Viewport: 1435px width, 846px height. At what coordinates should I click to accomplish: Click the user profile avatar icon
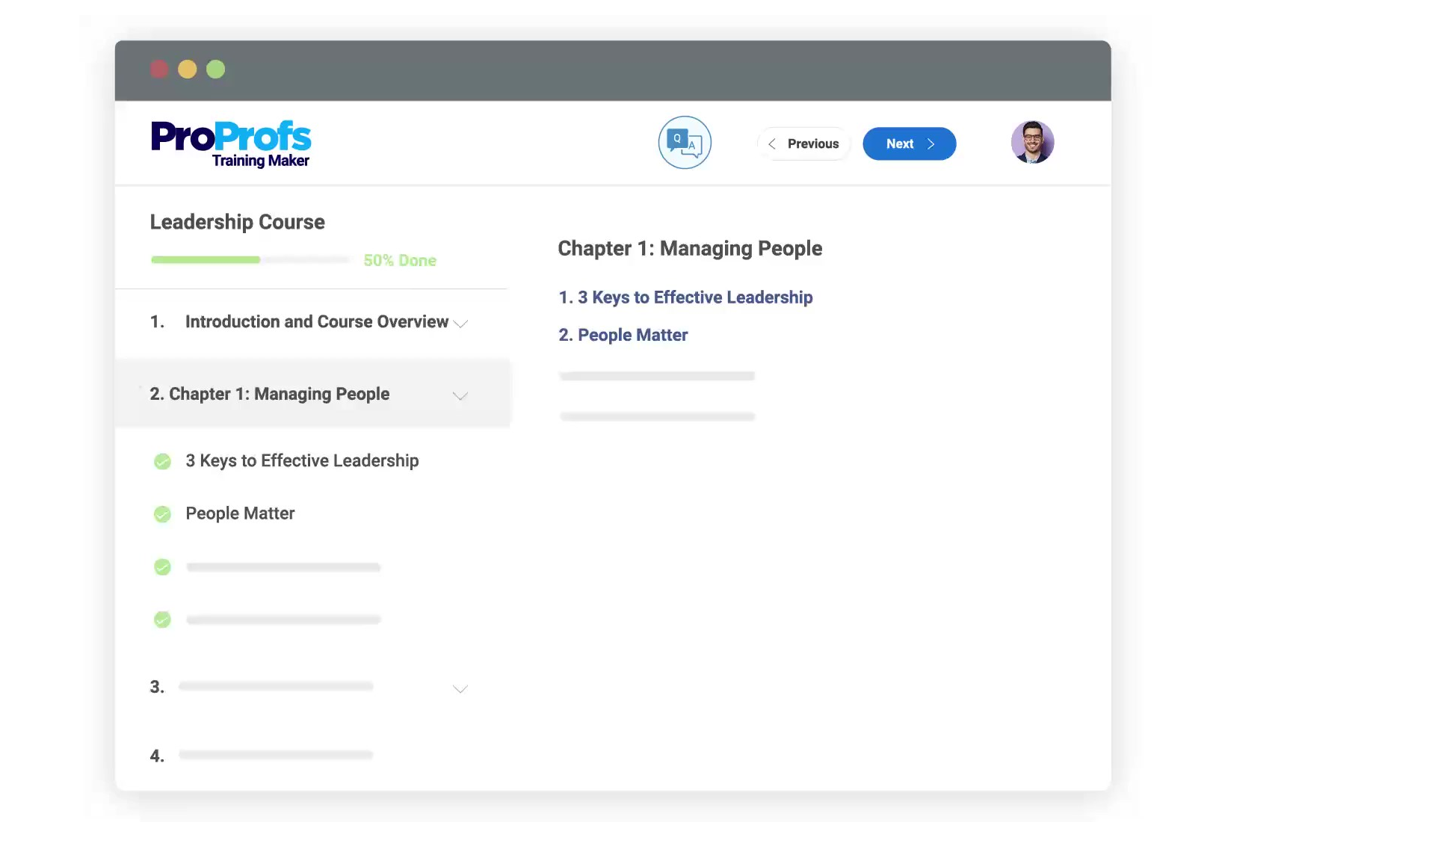pyautogui.click(x=1032, y=142)
